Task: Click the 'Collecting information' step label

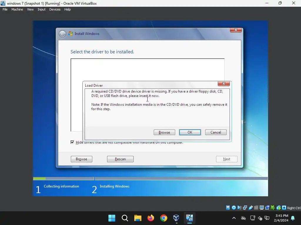Action: (x=61, y=186)
